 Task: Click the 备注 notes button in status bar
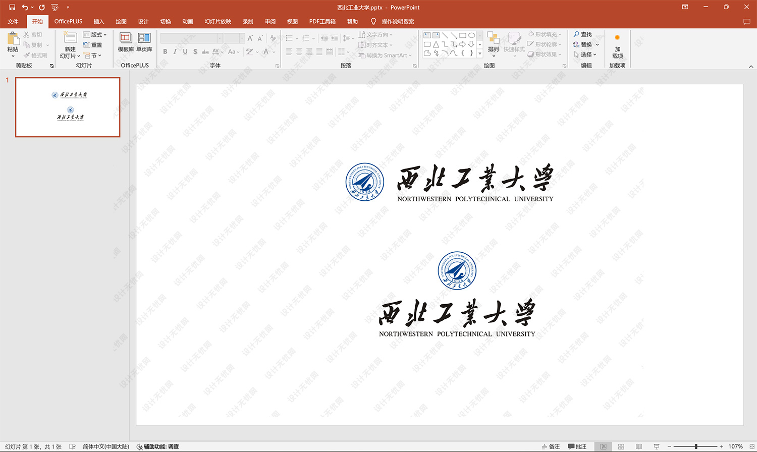click(x=551, y=446)
